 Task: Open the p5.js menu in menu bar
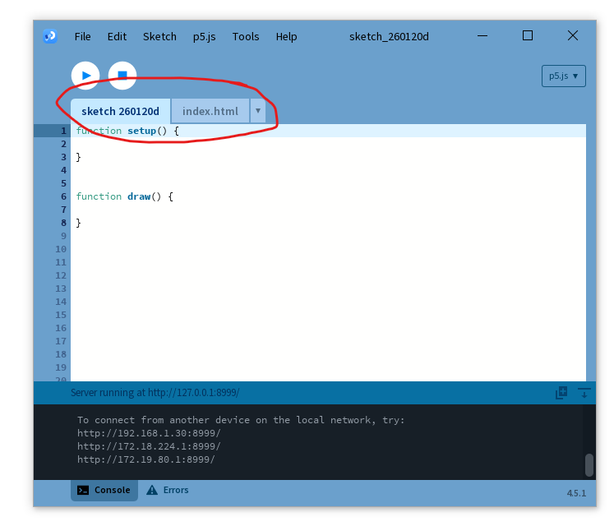[204, 36]
